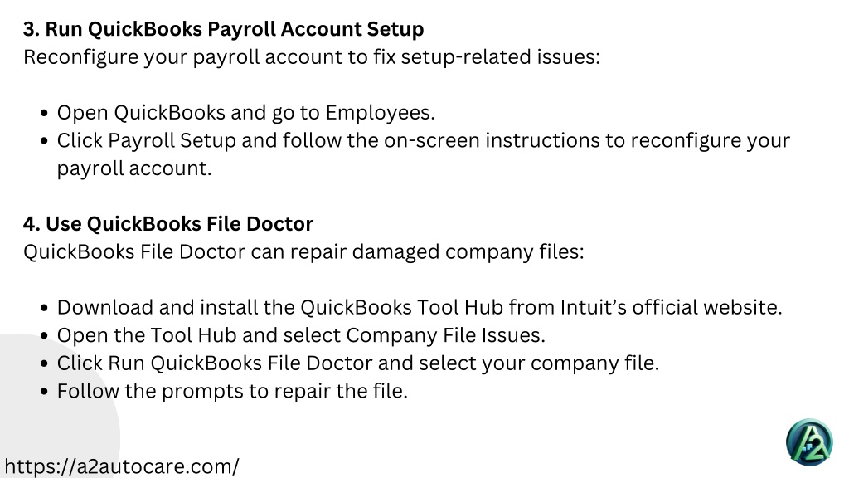849x478 pixels.
Task: Click 'Open QuickBooks and go to Employees' text
Action: click(245, 113)
